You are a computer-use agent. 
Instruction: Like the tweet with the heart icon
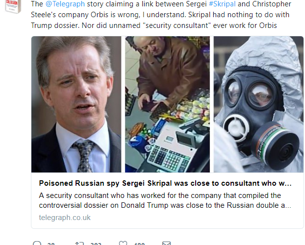[123, 243]
